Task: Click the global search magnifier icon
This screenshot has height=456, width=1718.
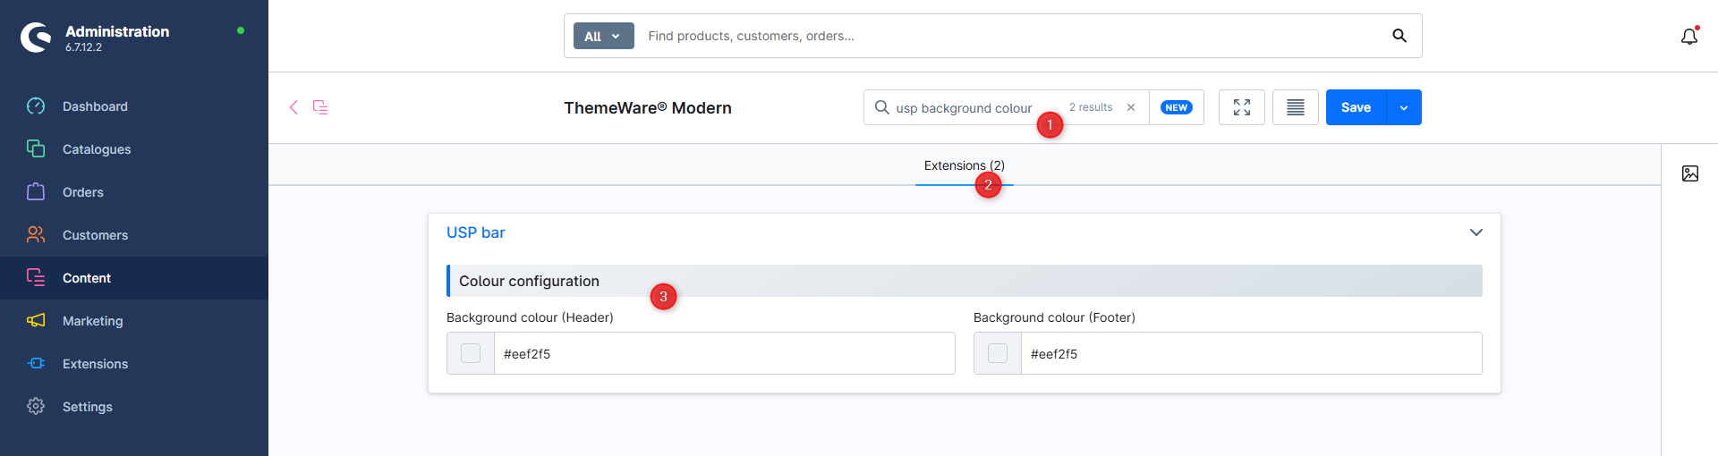Action: click(1399, 36)
